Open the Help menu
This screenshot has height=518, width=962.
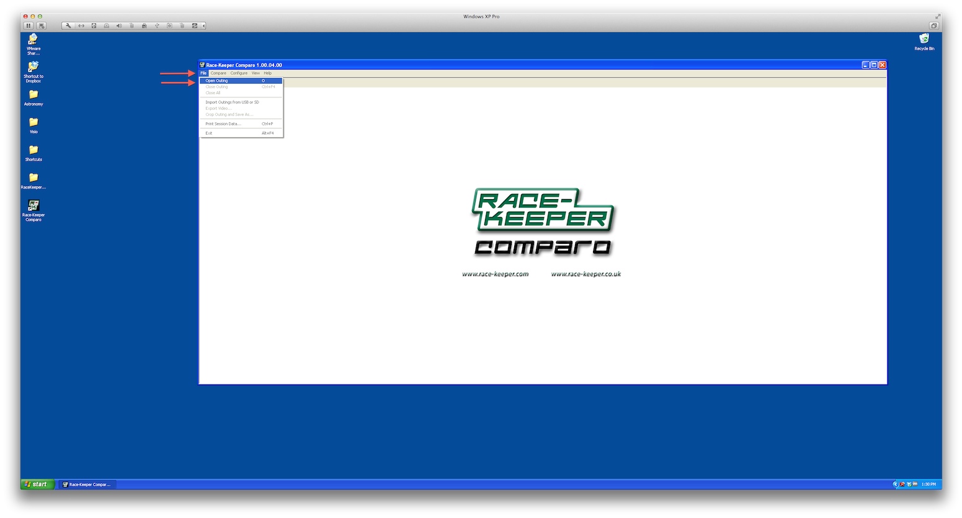[267, 73]
